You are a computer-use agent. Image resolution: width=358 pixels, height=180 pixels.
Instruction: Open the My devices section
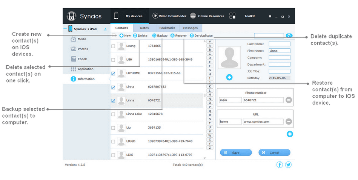(129, 16)
